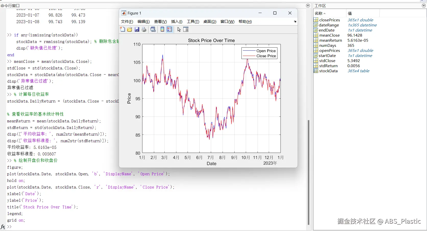This screenshot has width=427, height=231.
Task: Save the figure using the floppy icon
Action: (137, 30)
